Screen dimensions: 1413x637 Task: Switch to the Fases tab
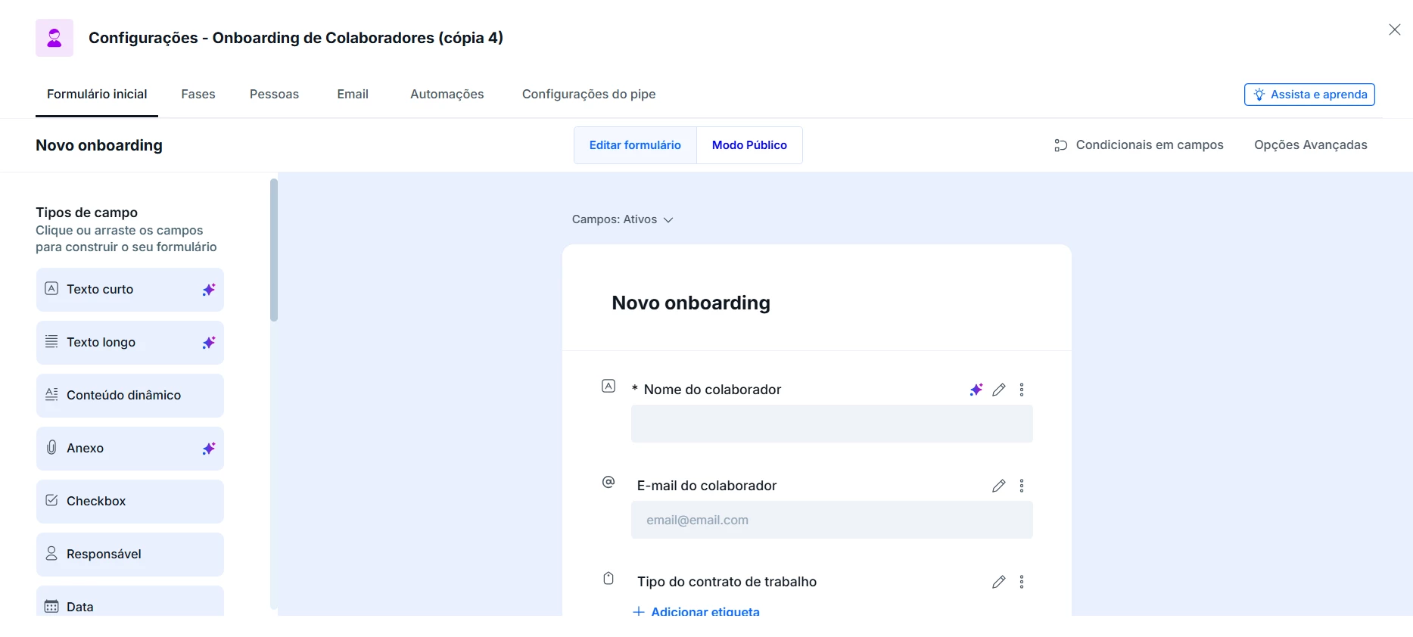click(x=198, y=95)
